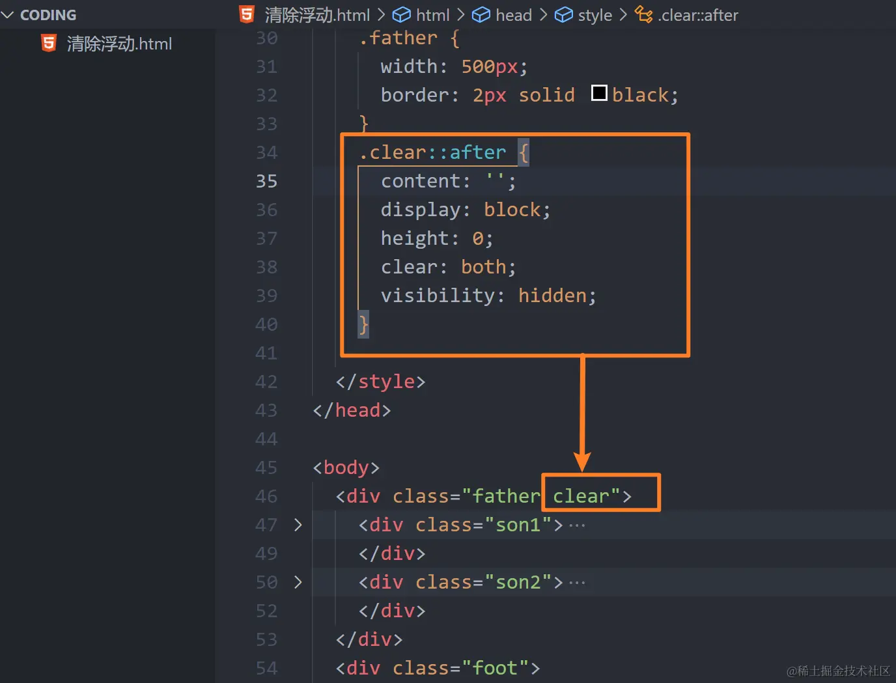Click the body tag on line 45
The image size is (896, 683).
(x=346, y=467)
